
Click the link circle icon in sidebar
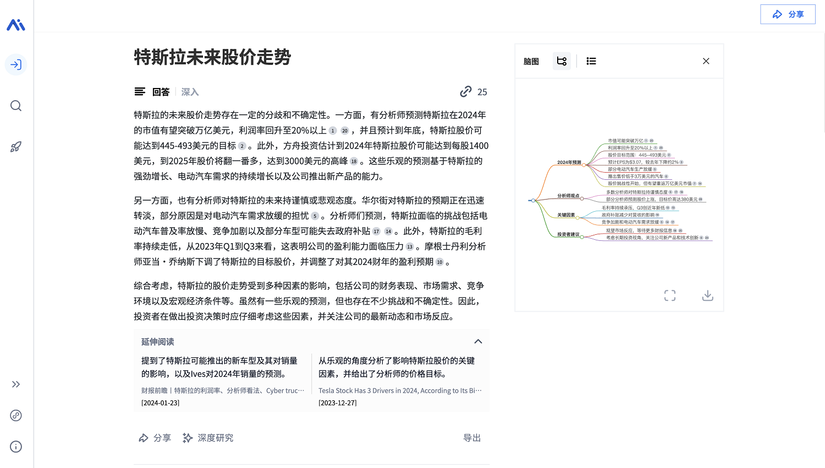[x=16, y=416]
